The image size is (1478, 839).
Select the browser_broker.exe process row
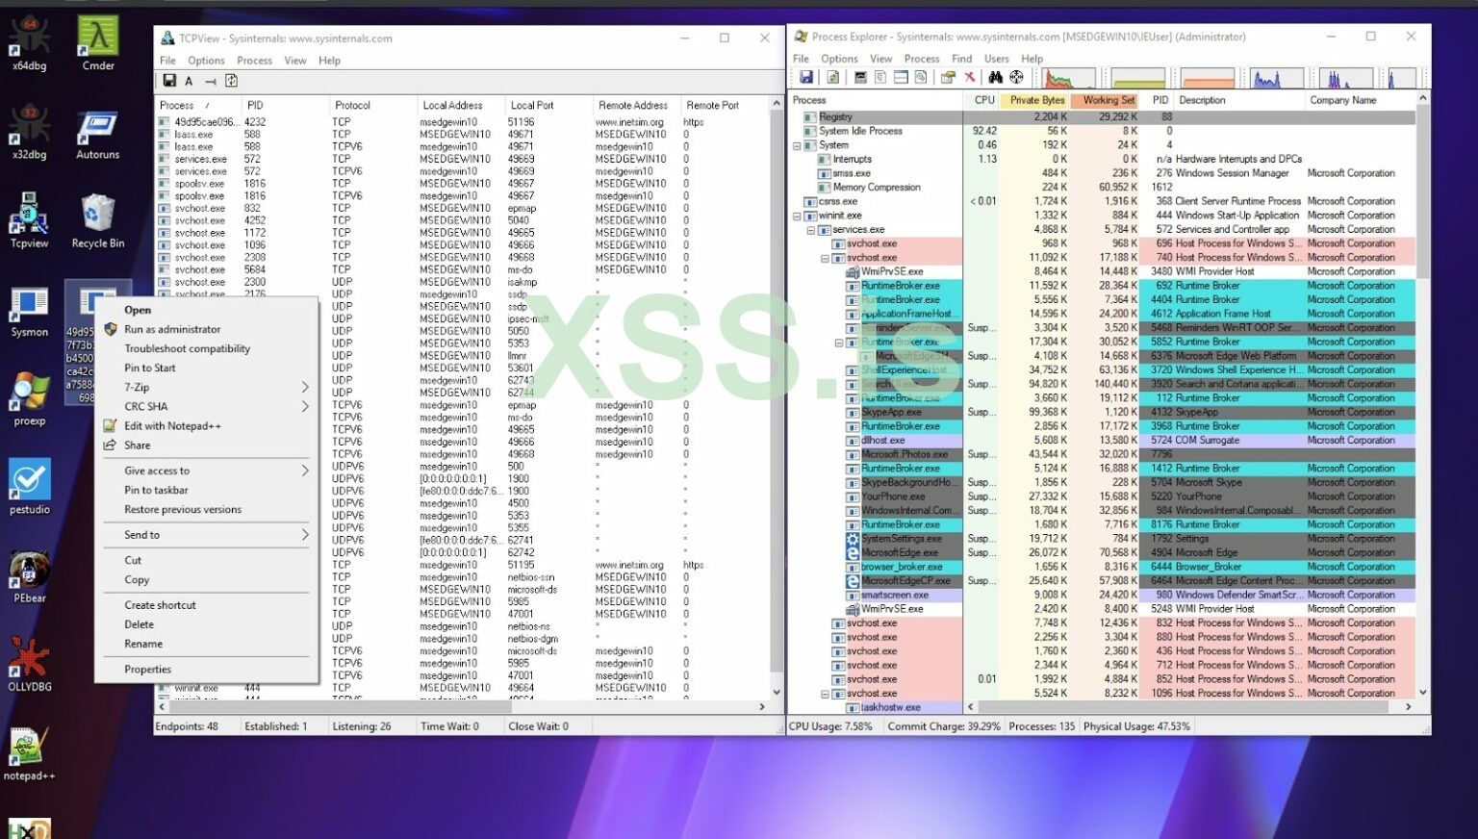tap(1103, 568)
